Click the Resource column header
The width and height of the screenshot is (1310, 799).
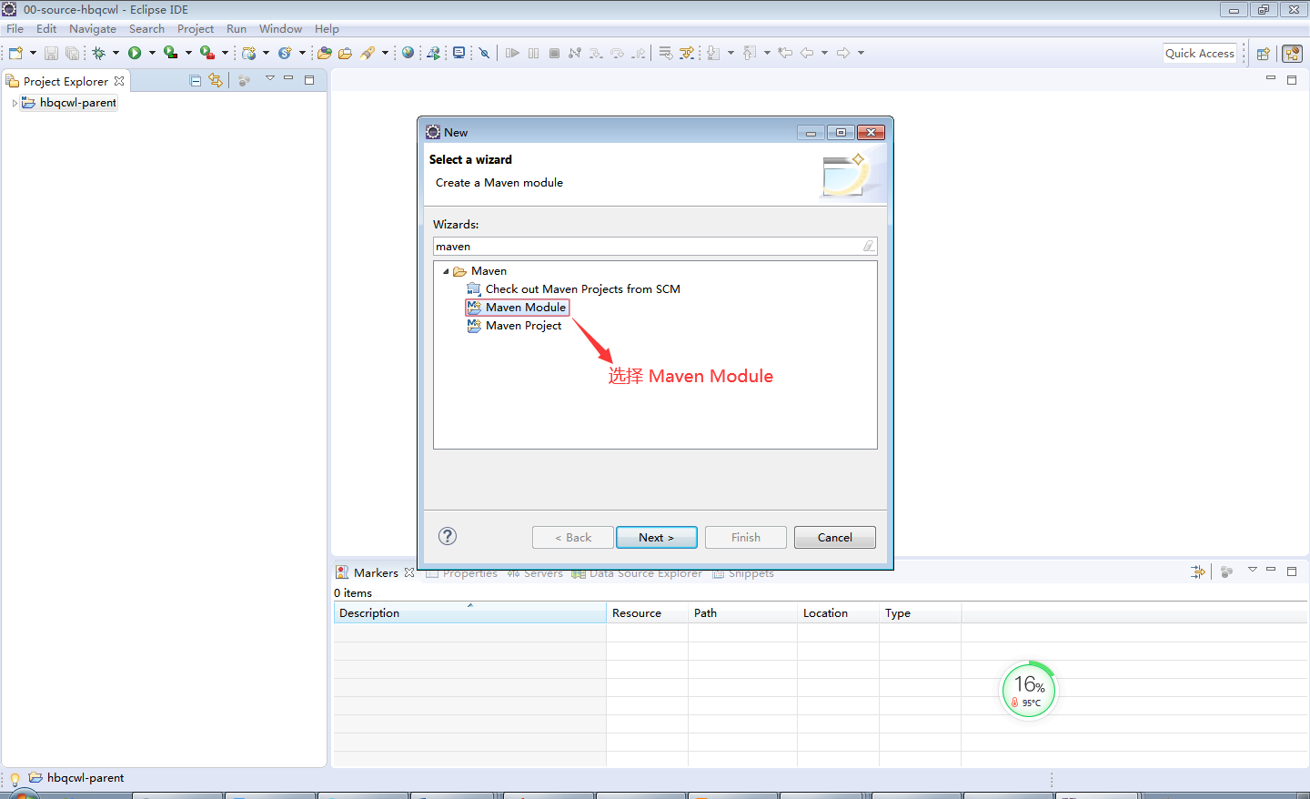(647, 613)
